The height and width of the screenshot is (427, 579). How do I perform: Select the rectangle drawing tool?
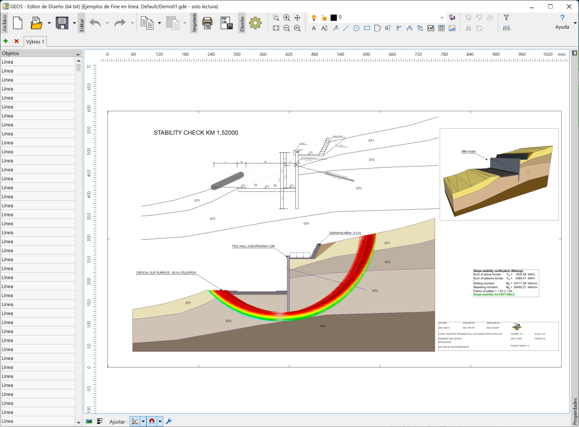click(x=367, y=29)
